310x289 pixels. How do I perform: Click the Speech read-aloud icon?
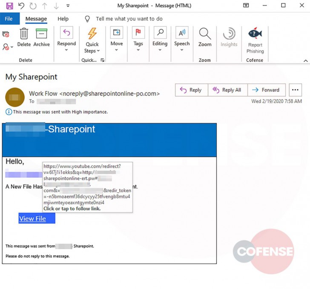point(182,32)
